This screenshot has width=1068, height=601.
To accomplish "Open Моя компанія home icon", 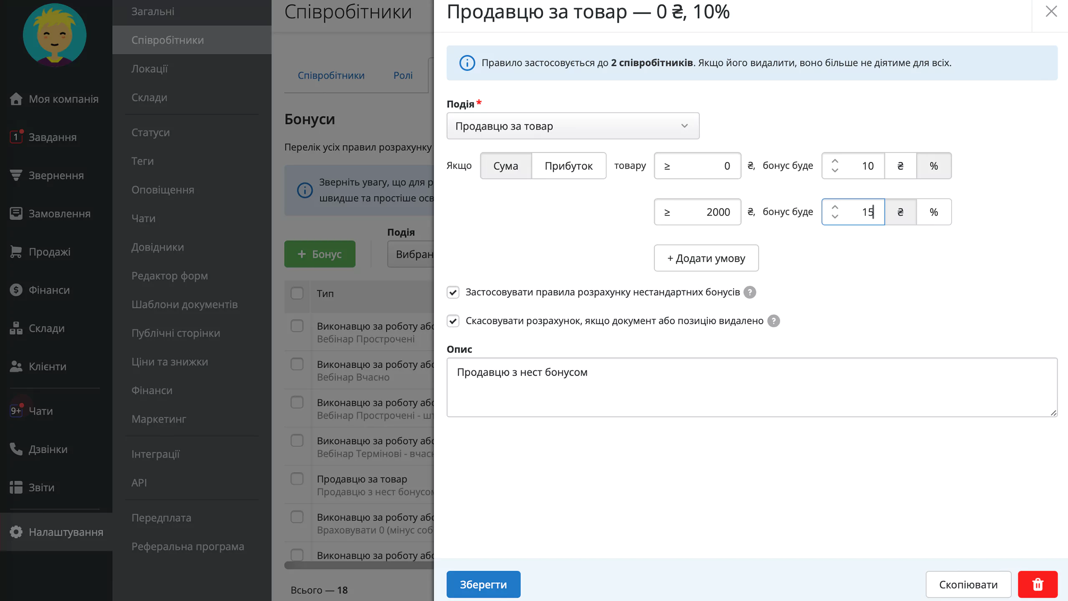I will coord(16,99).
